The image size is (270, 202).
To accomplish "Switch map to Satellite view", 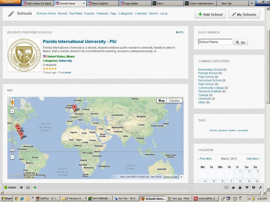I will (x=174, y=101).
